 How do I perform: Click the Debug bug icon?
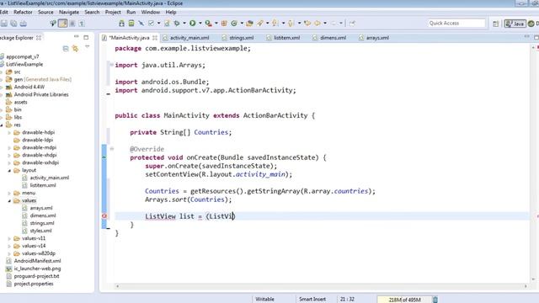tap(177, 24)
